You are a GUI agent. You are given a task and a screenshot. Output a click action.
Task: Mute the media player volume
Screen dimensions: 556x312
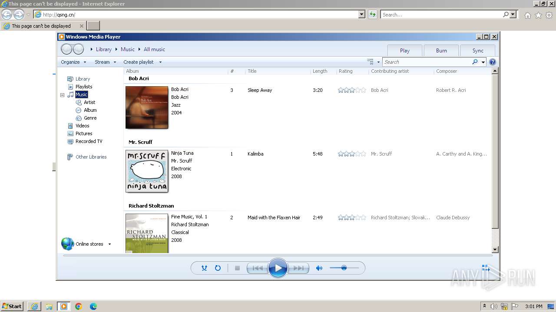click(x=319, y=268)
